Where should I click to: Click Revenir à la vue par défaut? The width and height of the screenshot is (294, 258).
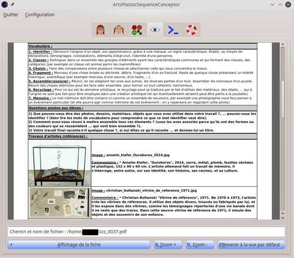251,244
